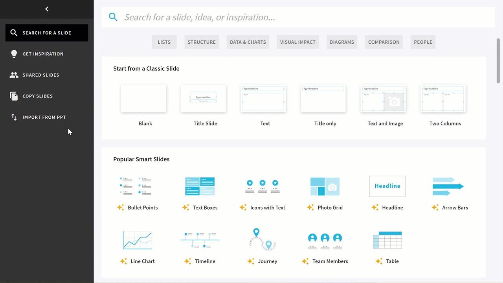Choose the Title only classic thumbnail
Viewport: 503px width, 283px height.
pyautogui.click(x=323, y=98)
